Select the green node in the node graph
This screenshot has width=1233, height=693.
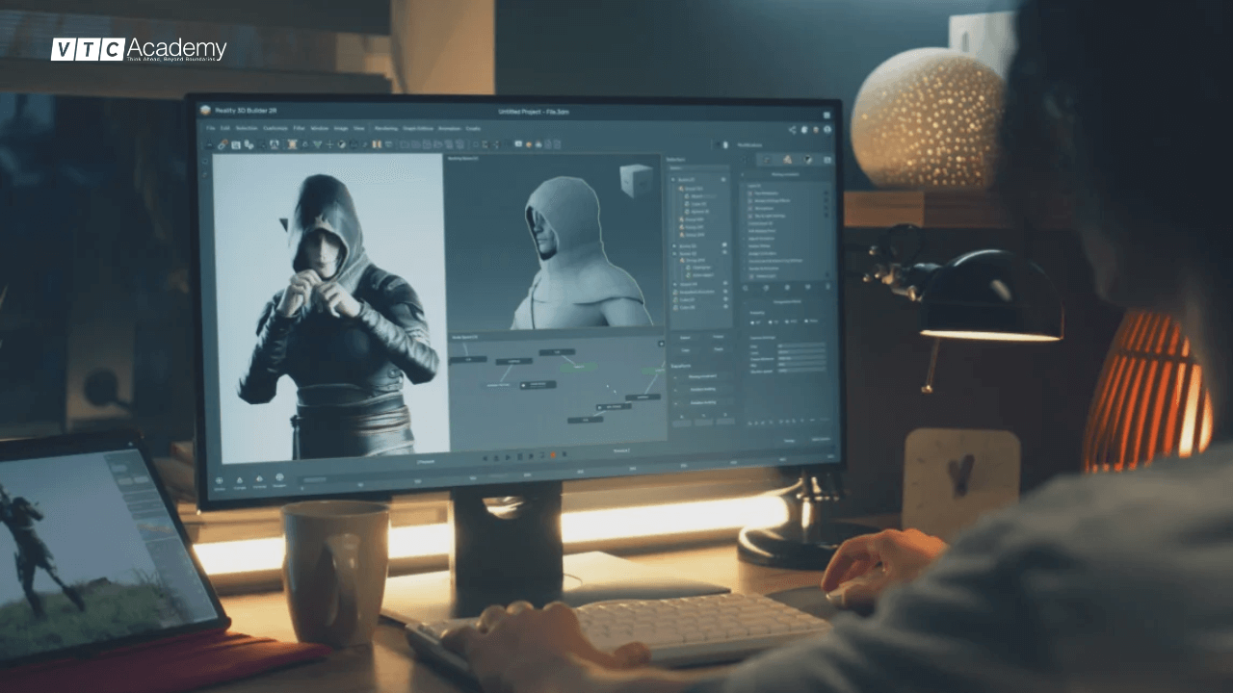click(x=581, y=367)
